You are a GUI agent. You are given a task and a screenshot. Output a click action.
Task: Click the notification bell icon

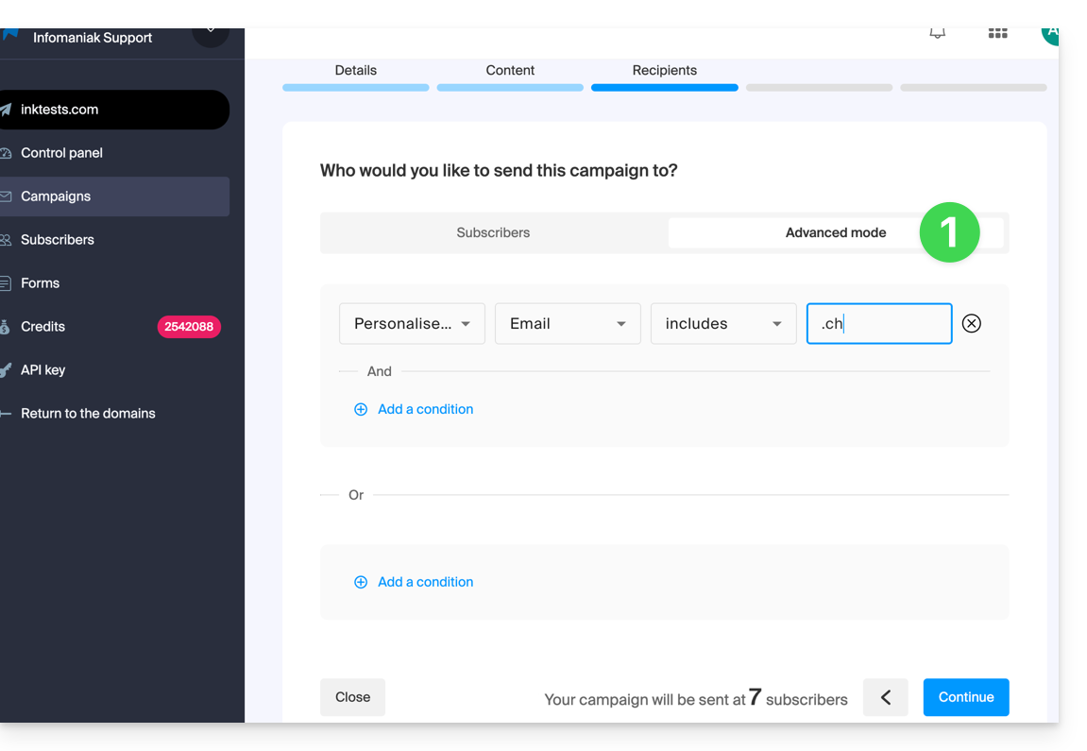(x=937, y=33)
